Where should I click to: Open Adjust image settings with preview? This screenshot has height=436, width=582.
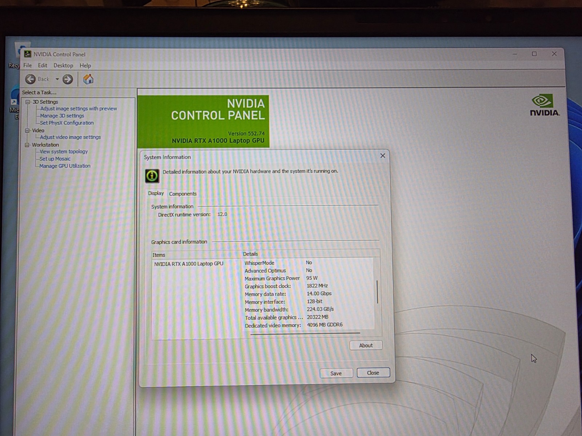point(79,109)
